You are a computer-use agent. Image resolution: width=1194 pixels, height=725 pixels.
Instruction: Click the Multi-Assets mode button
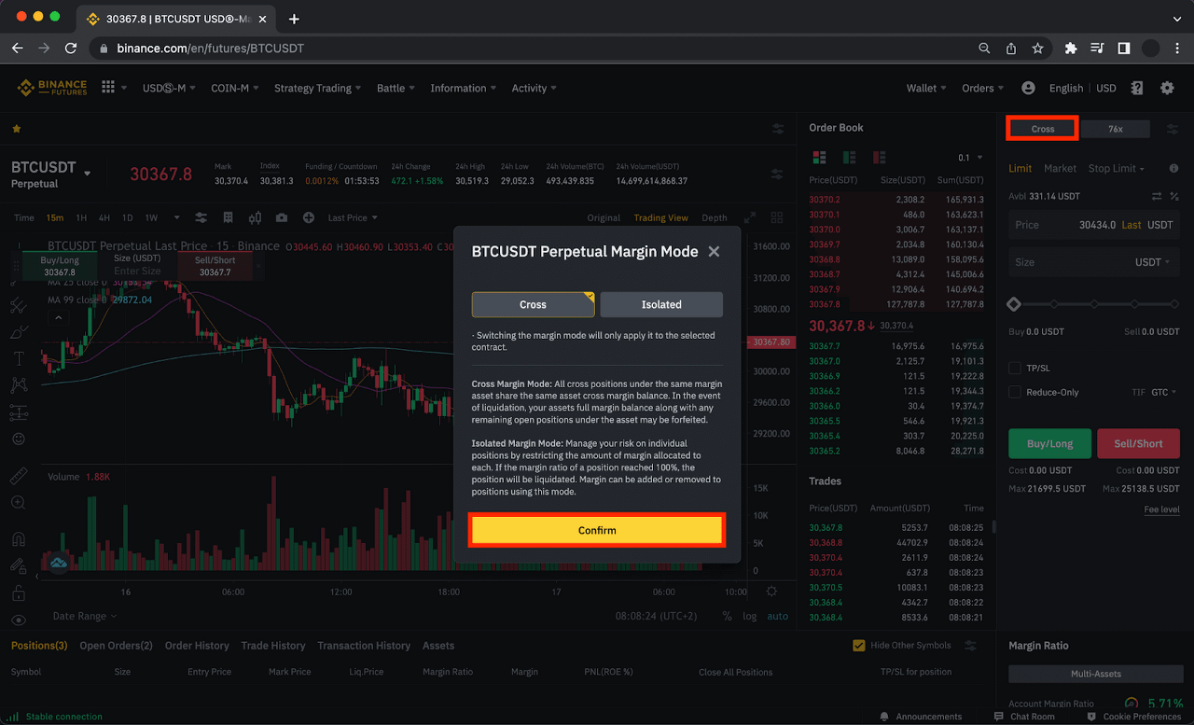tap(1095, 674)
